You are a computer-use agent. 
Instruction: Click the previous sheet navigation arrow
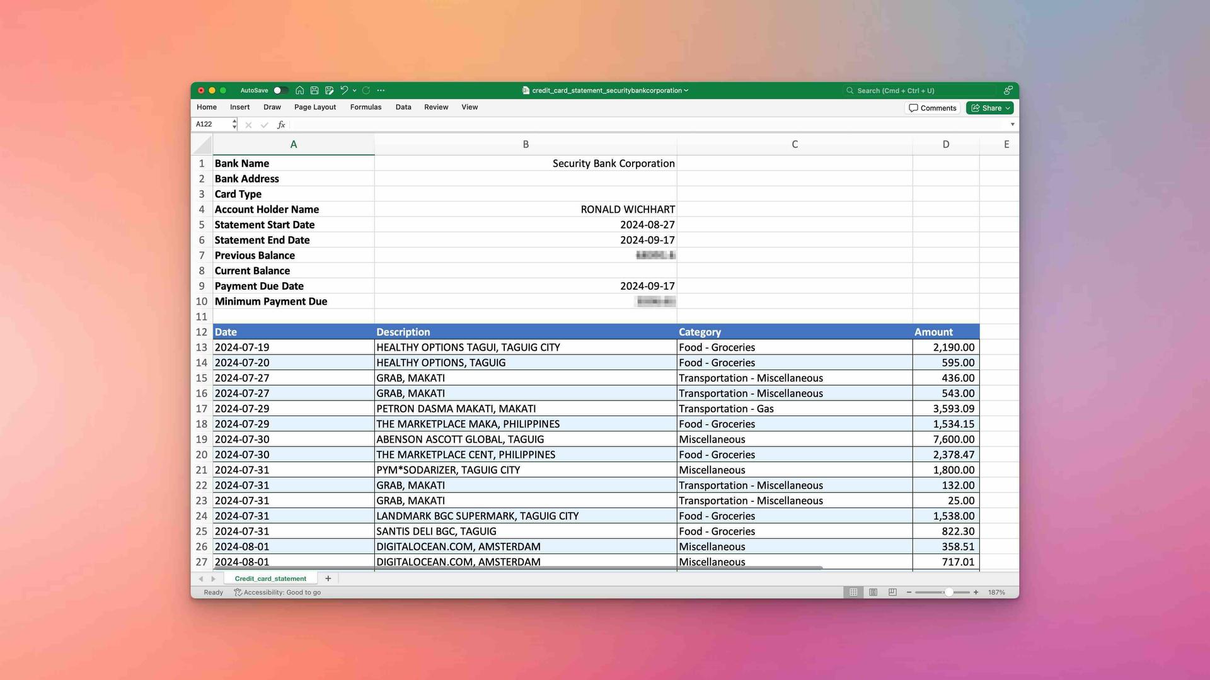[x=201, y=579]
